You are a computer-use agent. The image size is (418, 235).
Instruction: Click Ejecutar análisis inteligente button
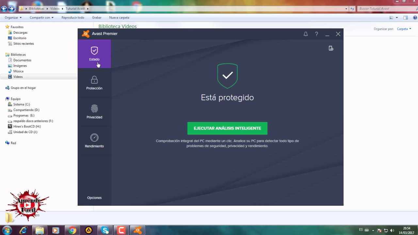(x=227, y=128)
